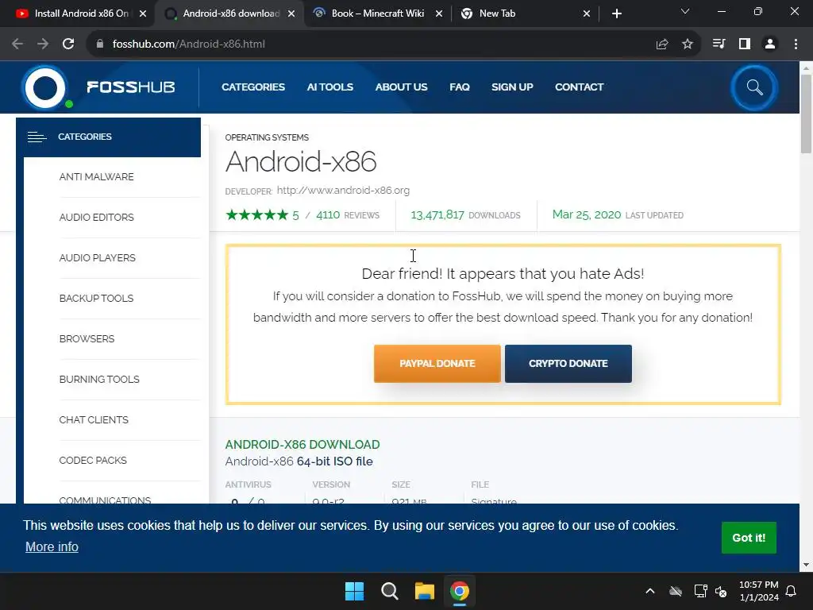Click the muted volume tray icon
The image size is (813, 610).
click(x=721, y=591)
